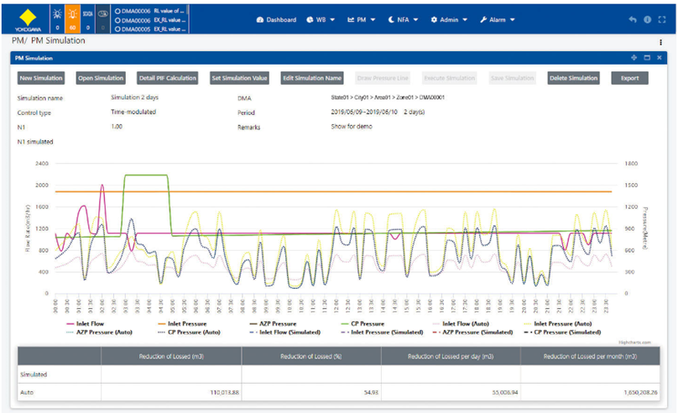Click the back arrow icon in header
This screenshot has height=413, width=678.
(633, 19)
